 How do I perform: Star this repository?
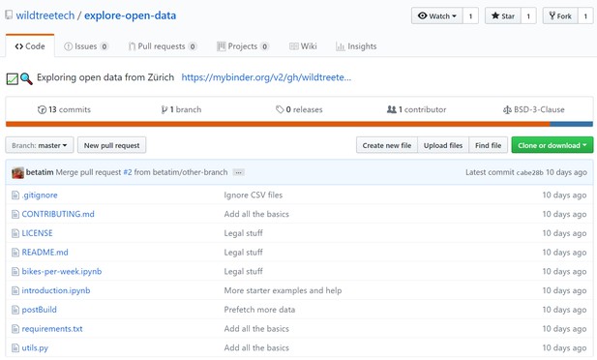(x=503, y=16)
